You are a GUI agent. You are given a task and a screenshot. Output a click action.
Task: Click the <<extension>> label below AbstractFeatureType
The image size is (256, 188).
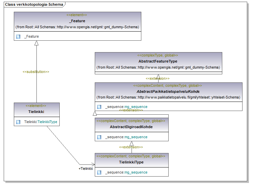(158, 79)
